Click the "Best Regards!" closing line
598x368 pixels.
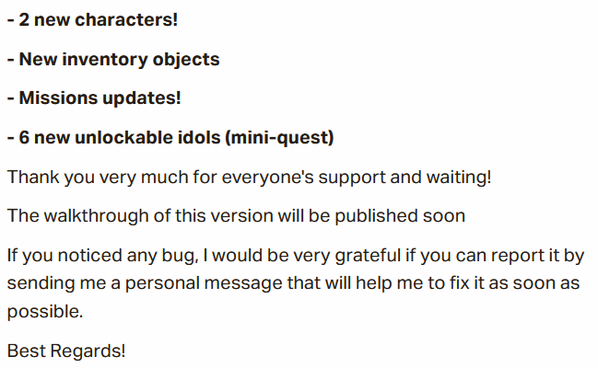click(x=66, y=351)
